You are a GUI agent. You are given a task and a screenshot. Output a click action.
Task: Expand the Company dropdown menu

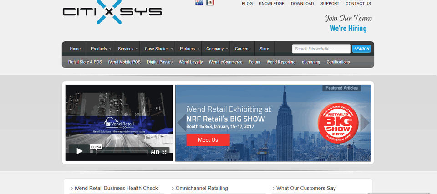click(x=216, y=49)
